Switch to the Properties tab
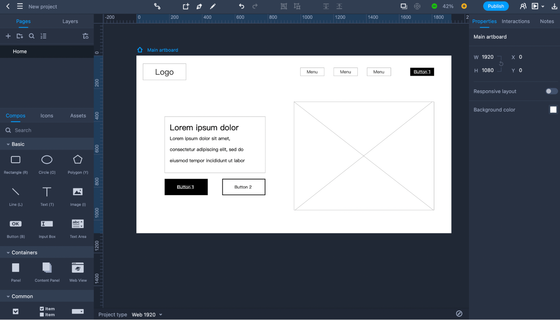Screen dimensions: 560x320 pos(484,21)
